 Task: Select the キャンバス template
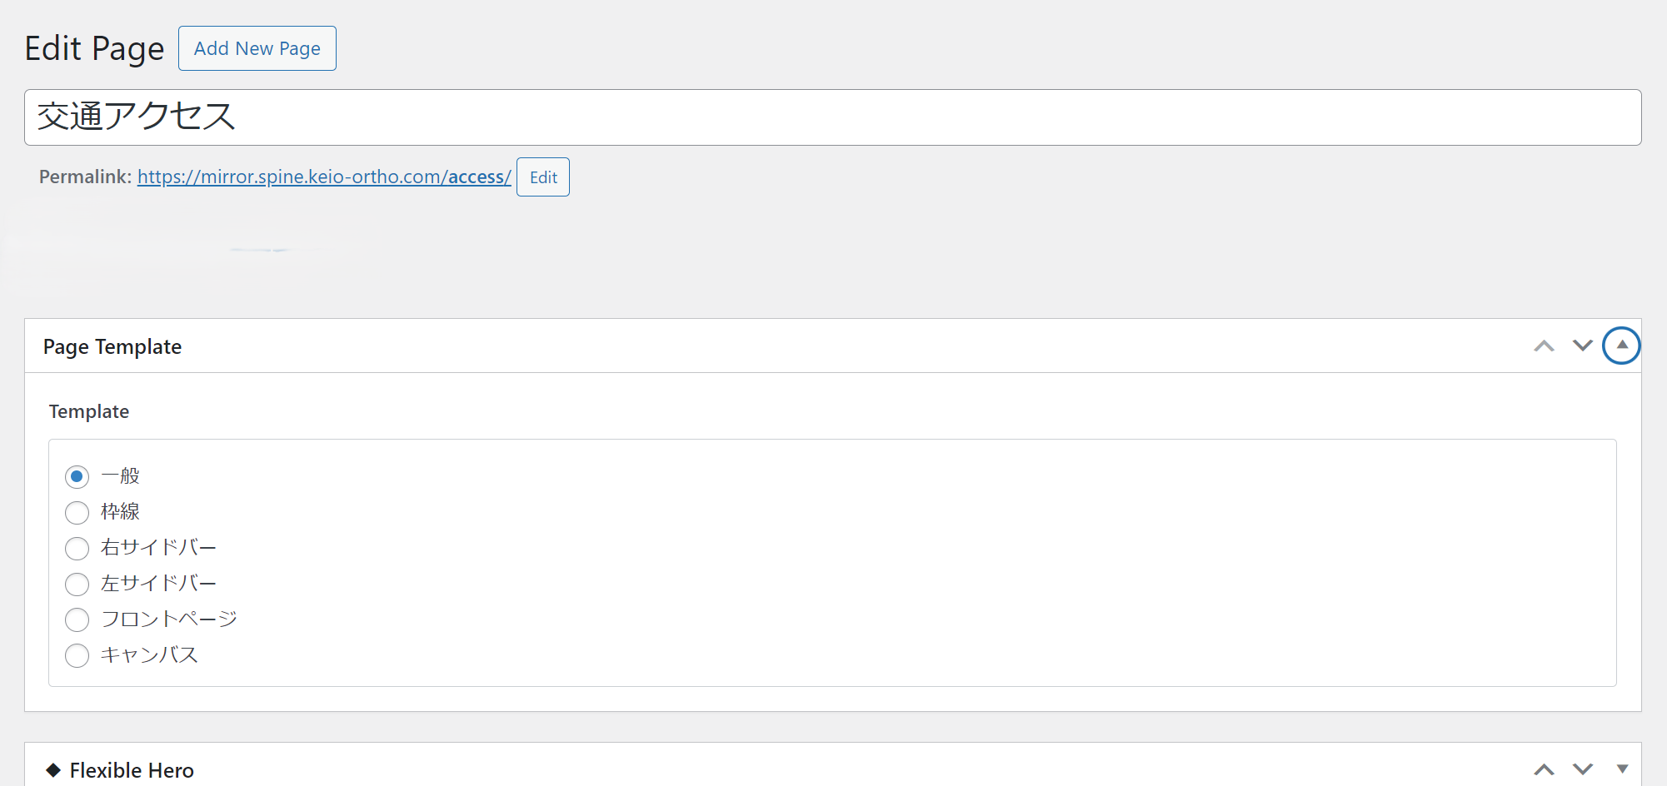(x=77, y=656)
